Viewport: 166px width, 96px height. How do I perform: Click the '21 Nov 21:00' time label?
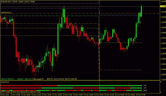click(x=88, y=95)
